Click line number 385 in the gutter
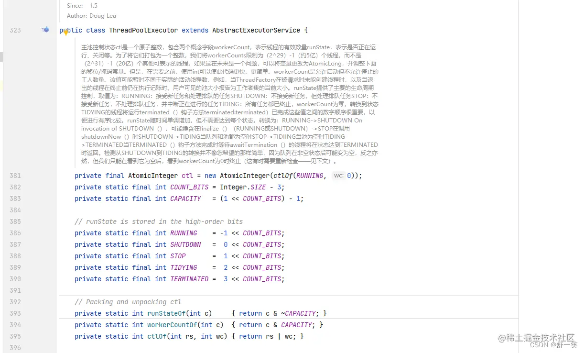The height and width of the screenshot is (353, 585). (x=15, y=221)
